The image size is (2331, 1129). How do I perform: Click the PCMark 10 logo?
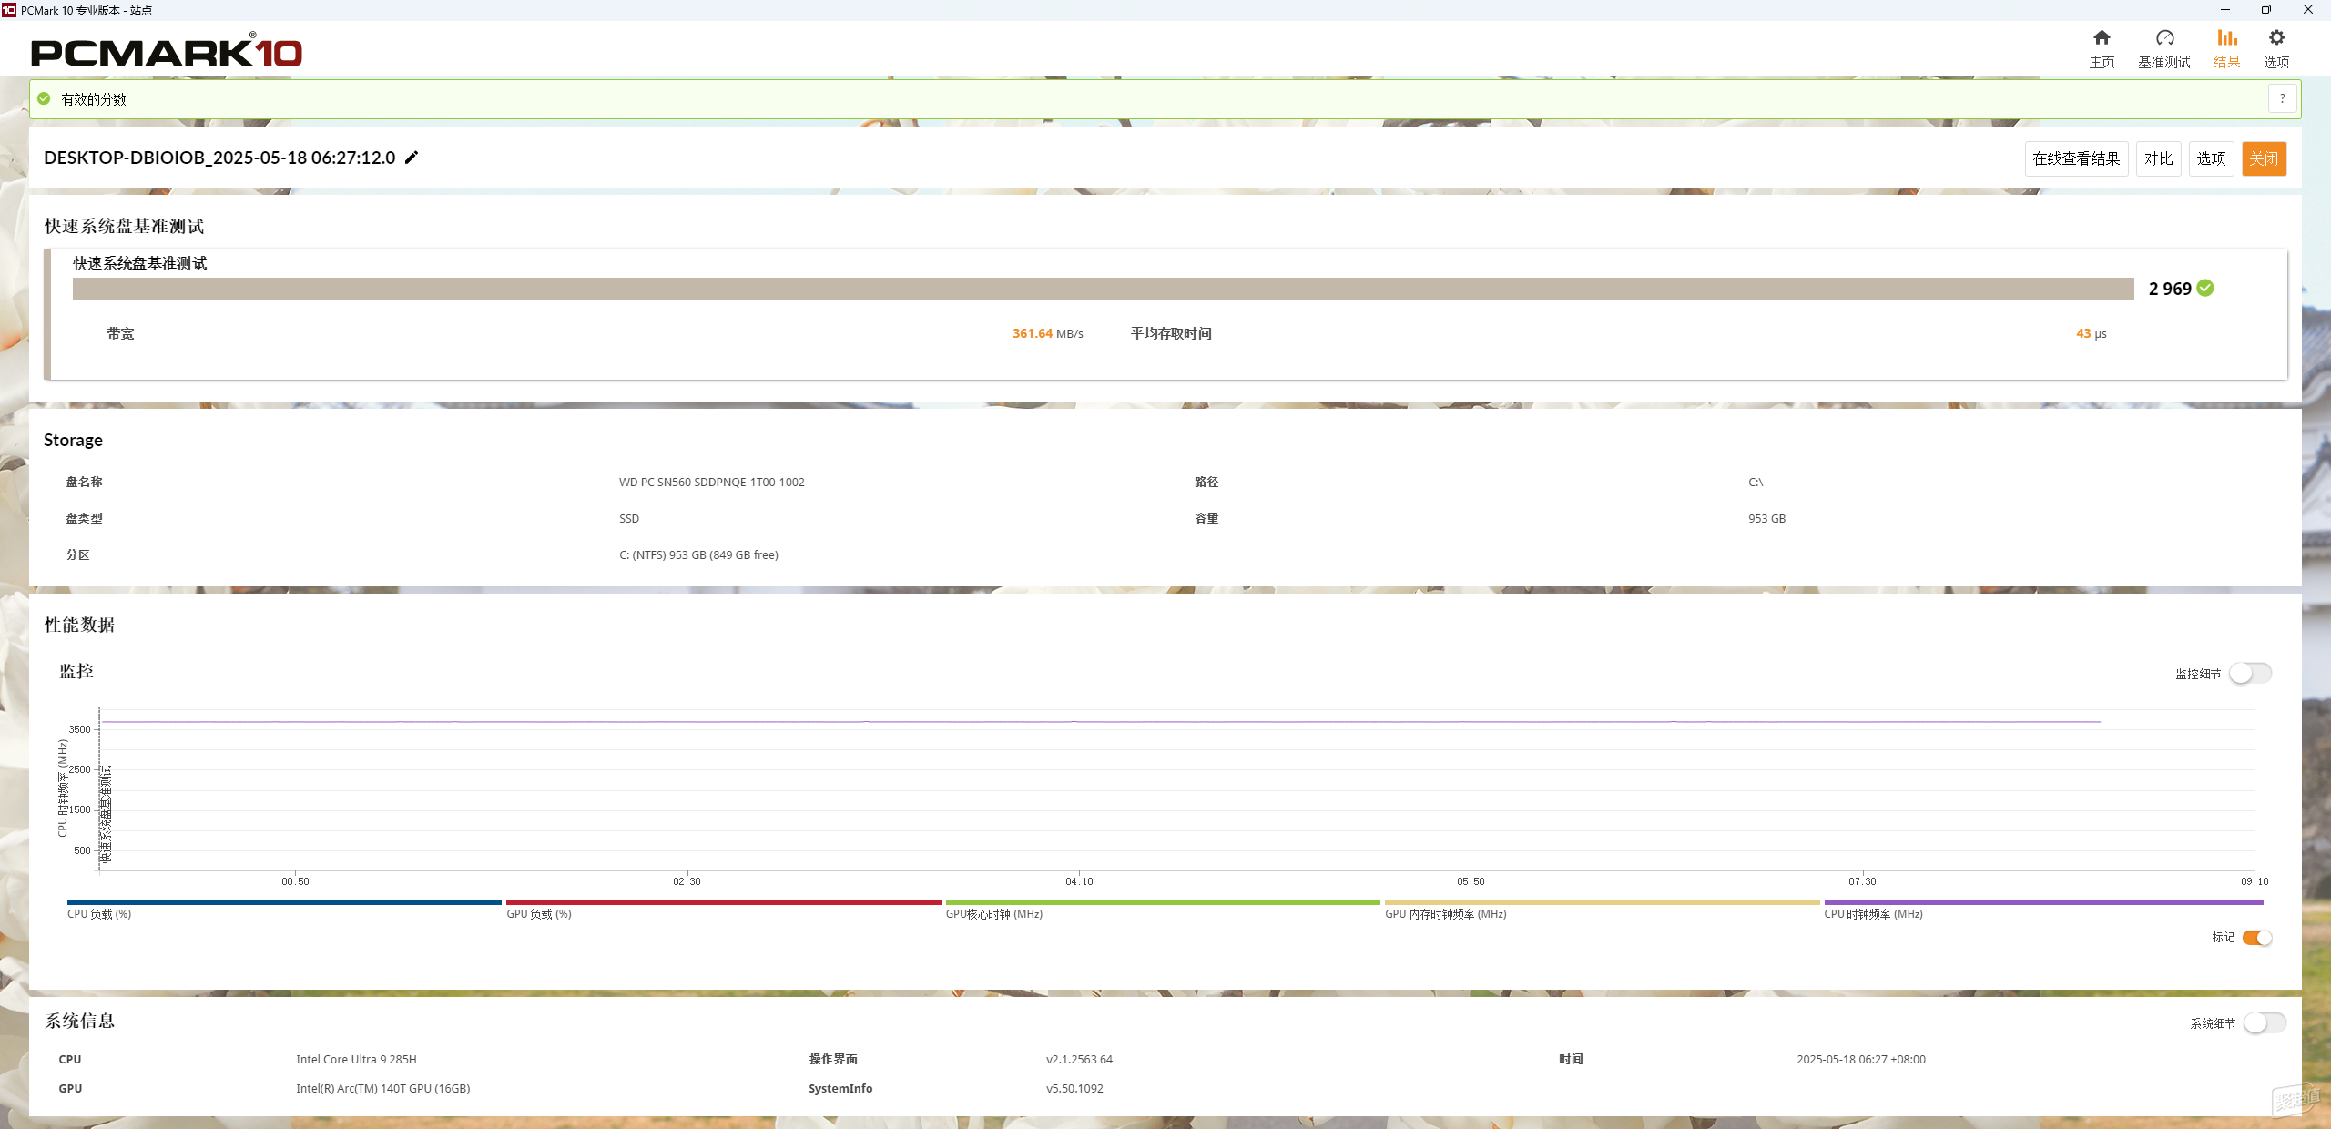point(167,51)
